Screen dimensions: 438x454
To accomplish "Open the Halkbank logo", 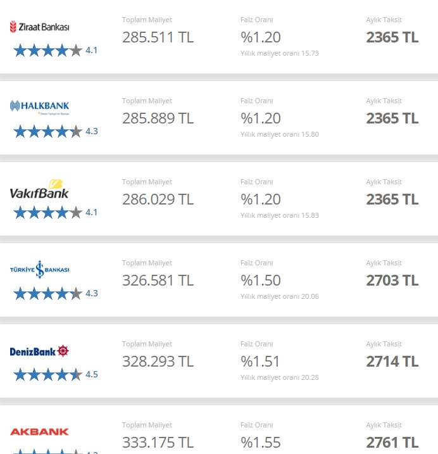I will (40, 107).
